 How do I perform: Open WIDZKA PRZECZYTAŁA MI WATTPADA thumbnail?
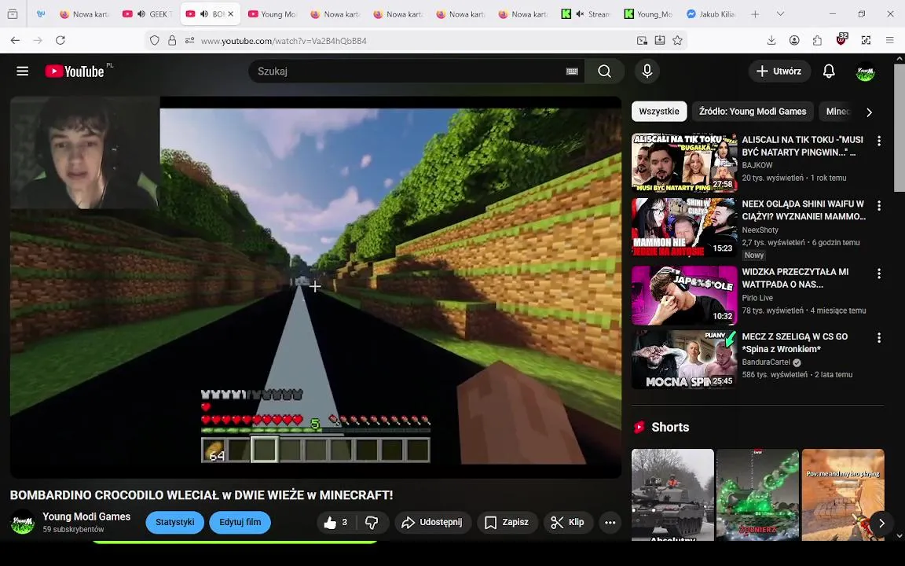[x=684, y=295]
